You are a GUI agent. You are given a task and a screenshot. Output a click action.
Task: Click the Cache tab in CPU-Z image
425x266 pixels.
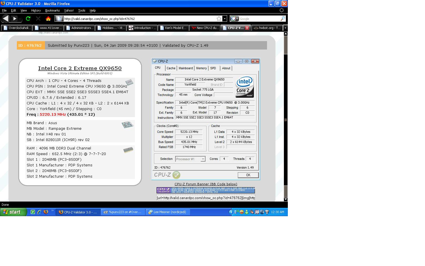(x=171, y=68)
